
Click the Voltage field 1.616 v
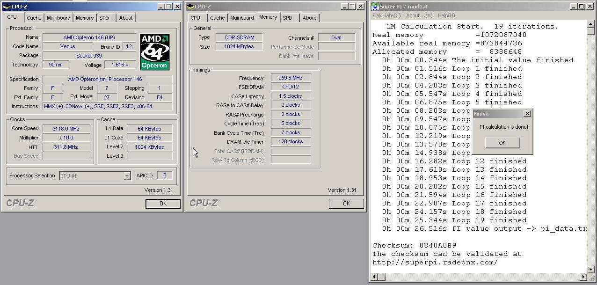pos(120,65)
